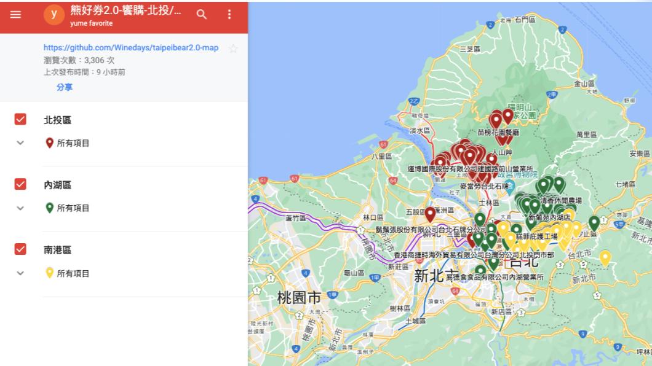The width and height of the screenshot is (652, 366).
Task: Click the 南港區 layer title
Action: coord(57,250)
